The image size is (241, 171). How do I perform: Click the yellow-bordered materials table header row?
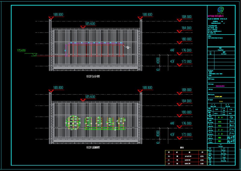[186, 152]
